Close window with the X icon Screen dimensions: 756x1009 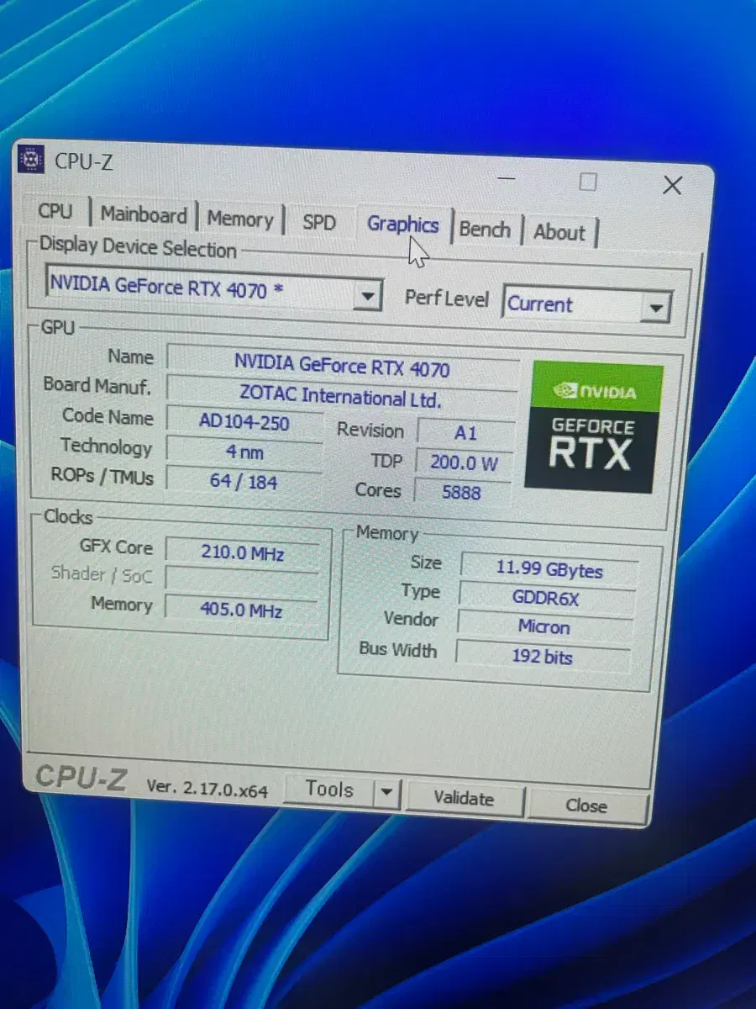click(x=672, y=186)
